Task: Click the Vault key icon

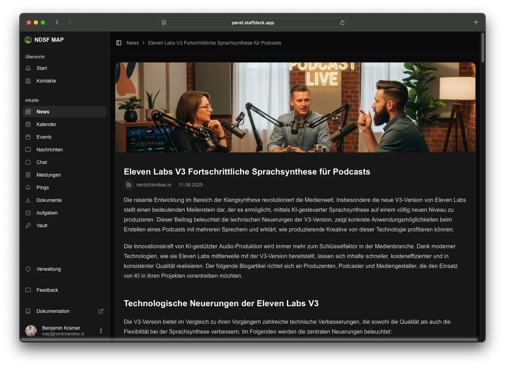Action: point(28,225)
